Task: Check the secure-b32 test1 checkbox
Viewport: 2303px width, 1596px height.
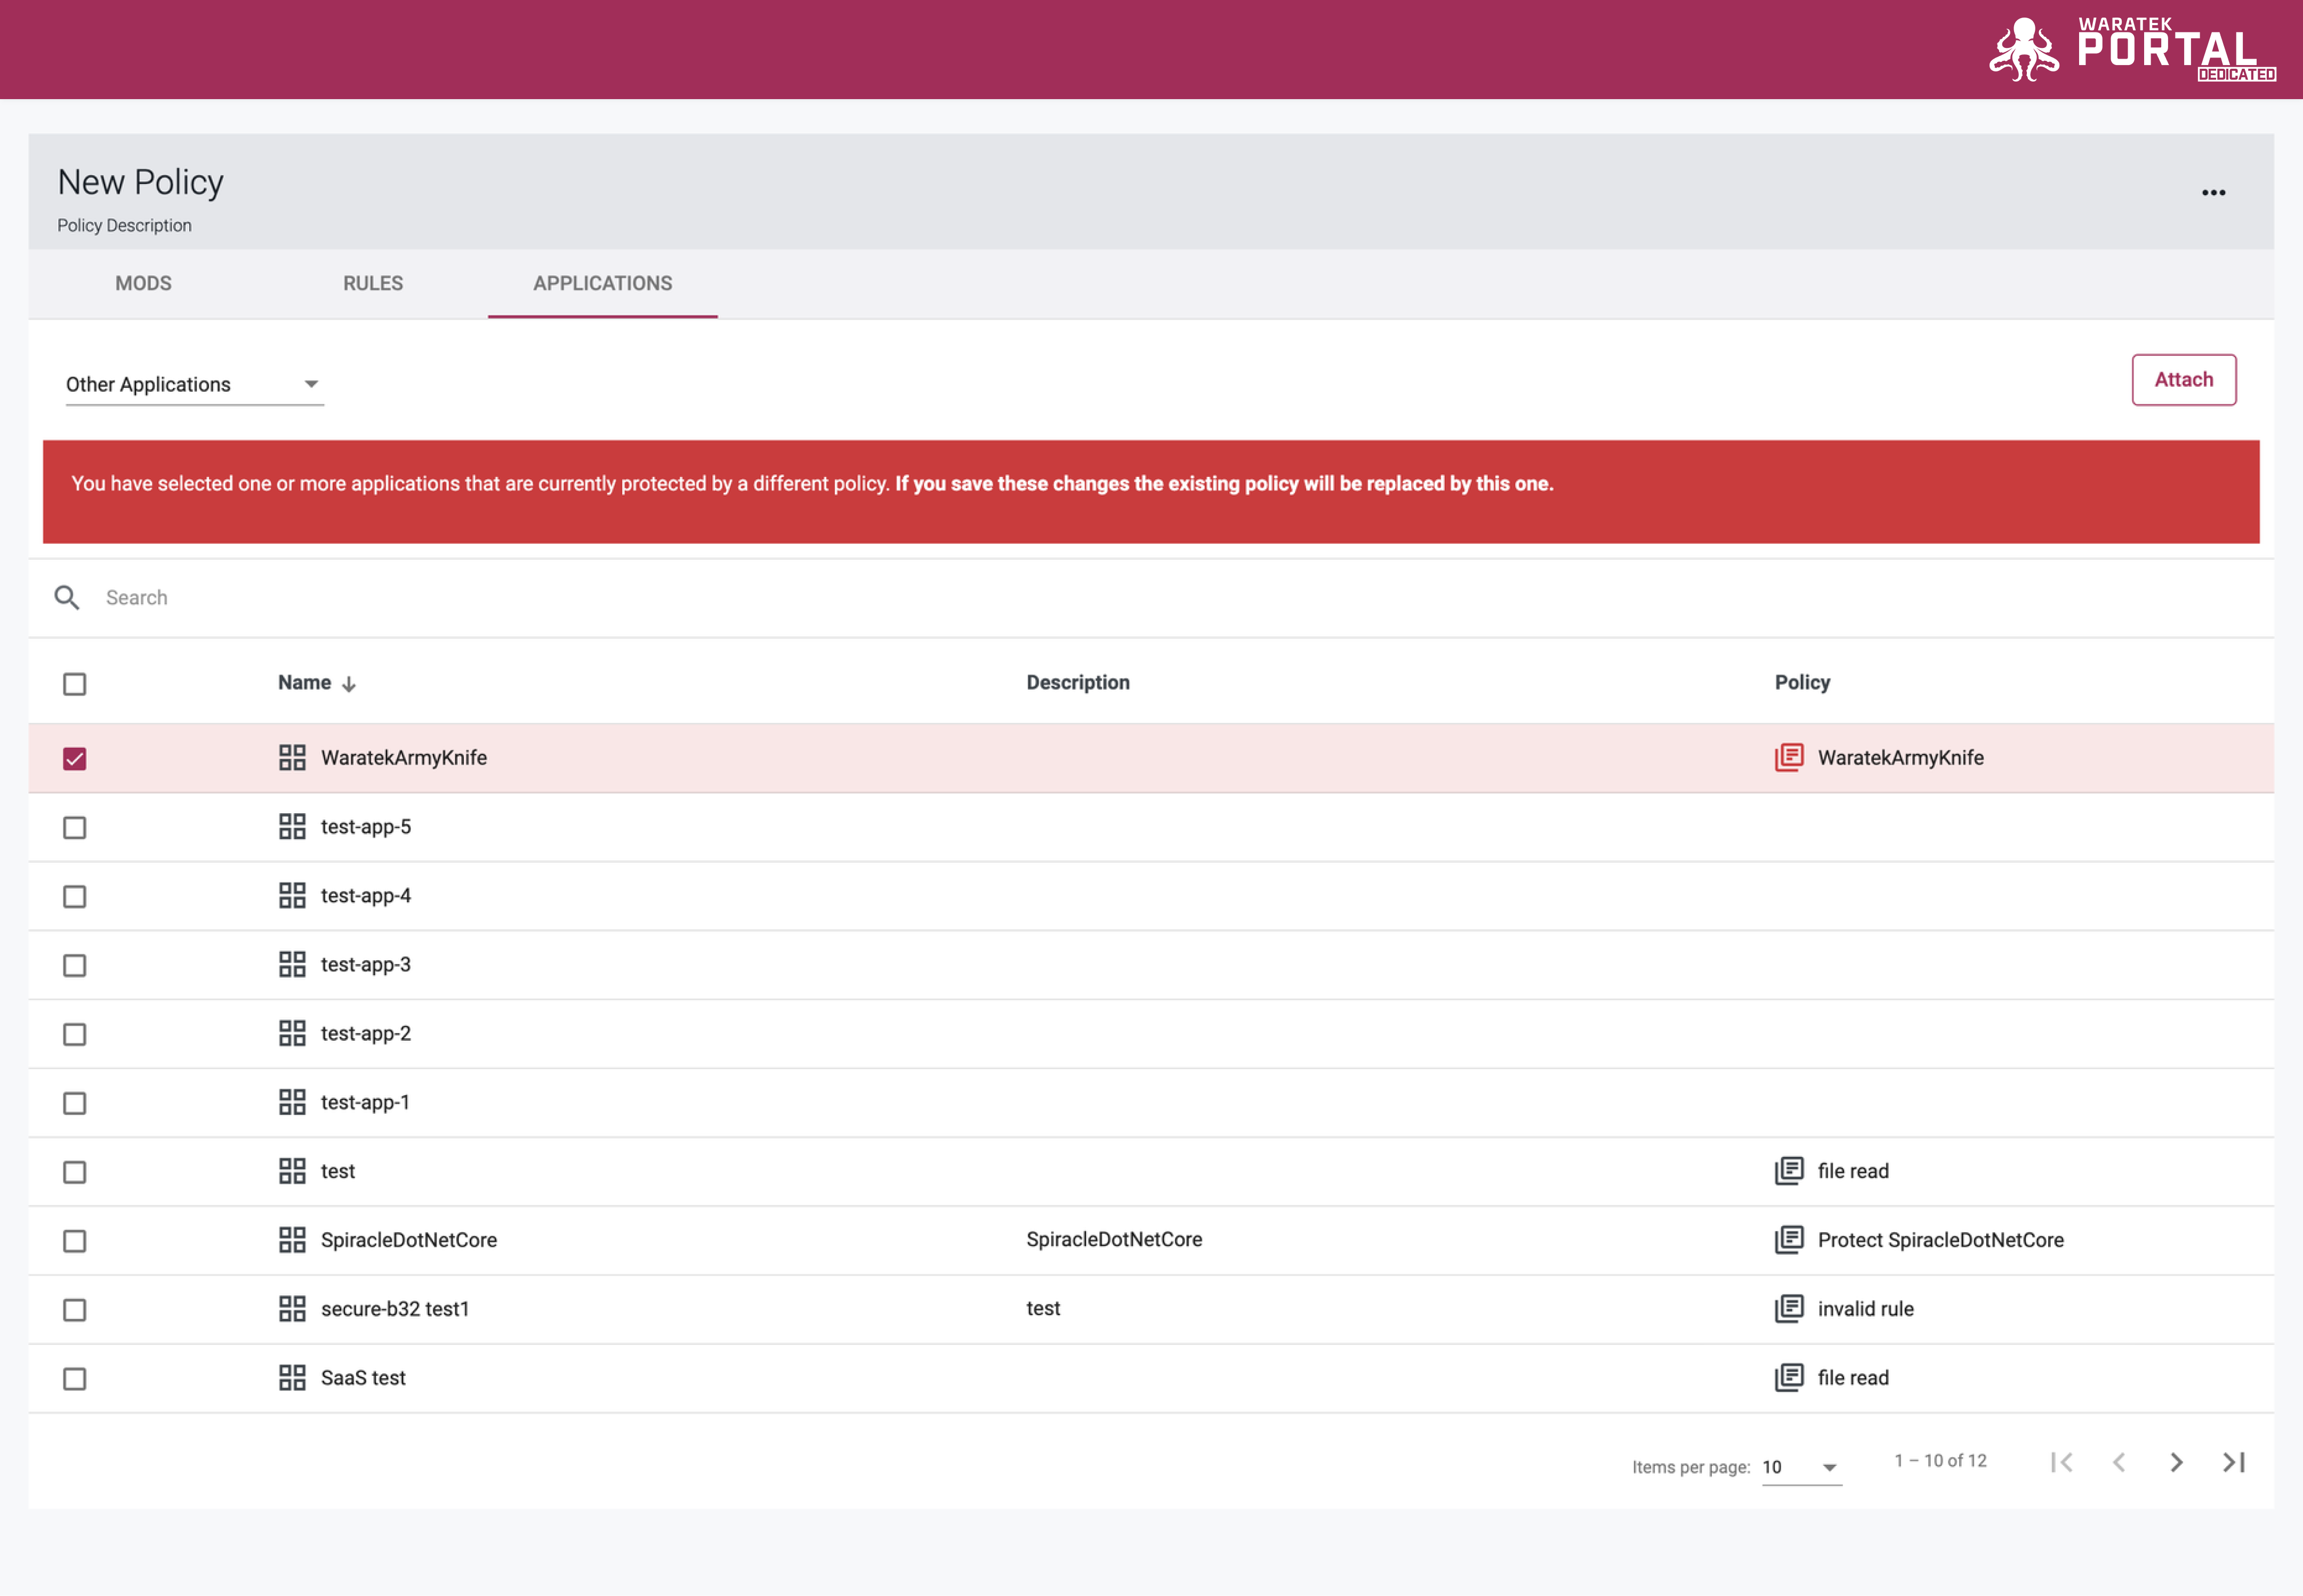Action: click(x=75, y=1311)
